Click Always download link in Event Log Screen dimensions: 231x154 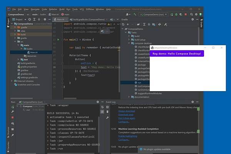click(x=127, y=111)
